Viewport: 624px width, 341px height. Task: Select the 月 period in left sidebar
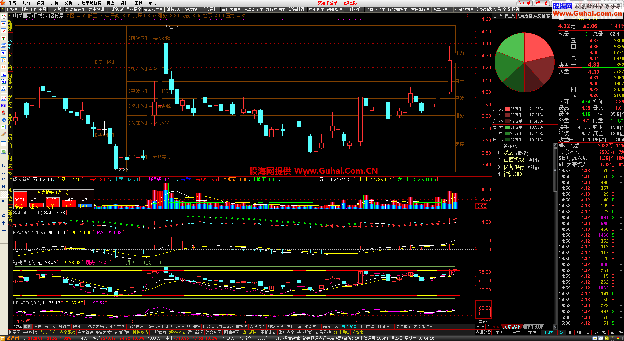tap(4, 208)
